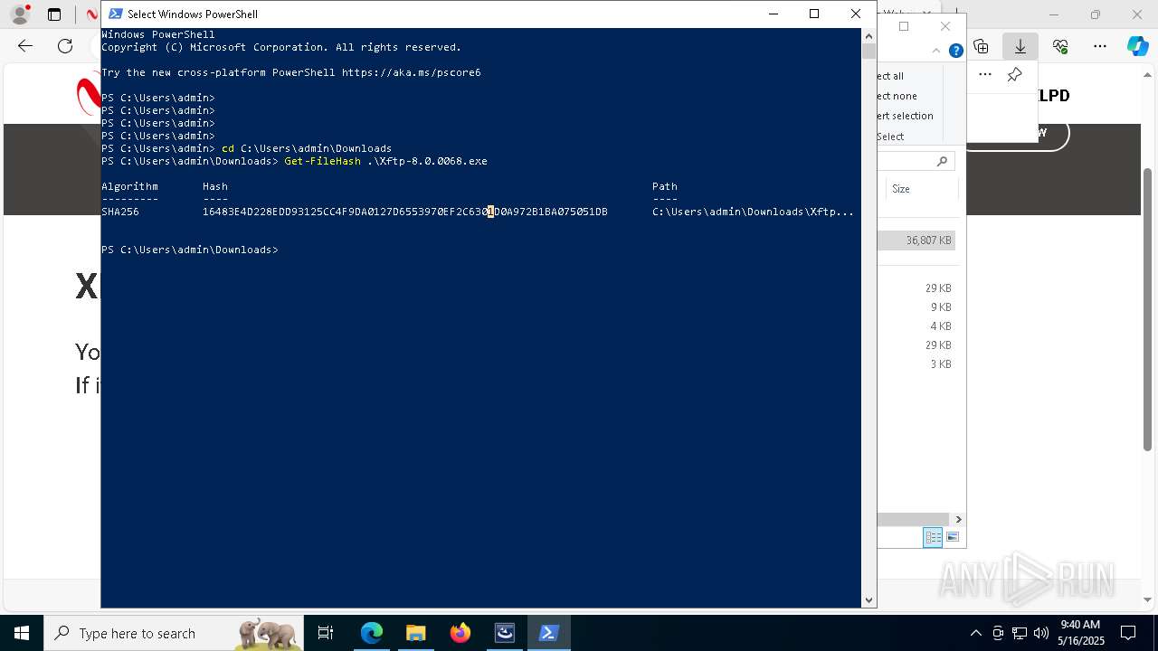Click the Path column heading in PowerShell
Image resolution: width=1158 pixels, height=651 pixels.
click(x=665, y=186)
